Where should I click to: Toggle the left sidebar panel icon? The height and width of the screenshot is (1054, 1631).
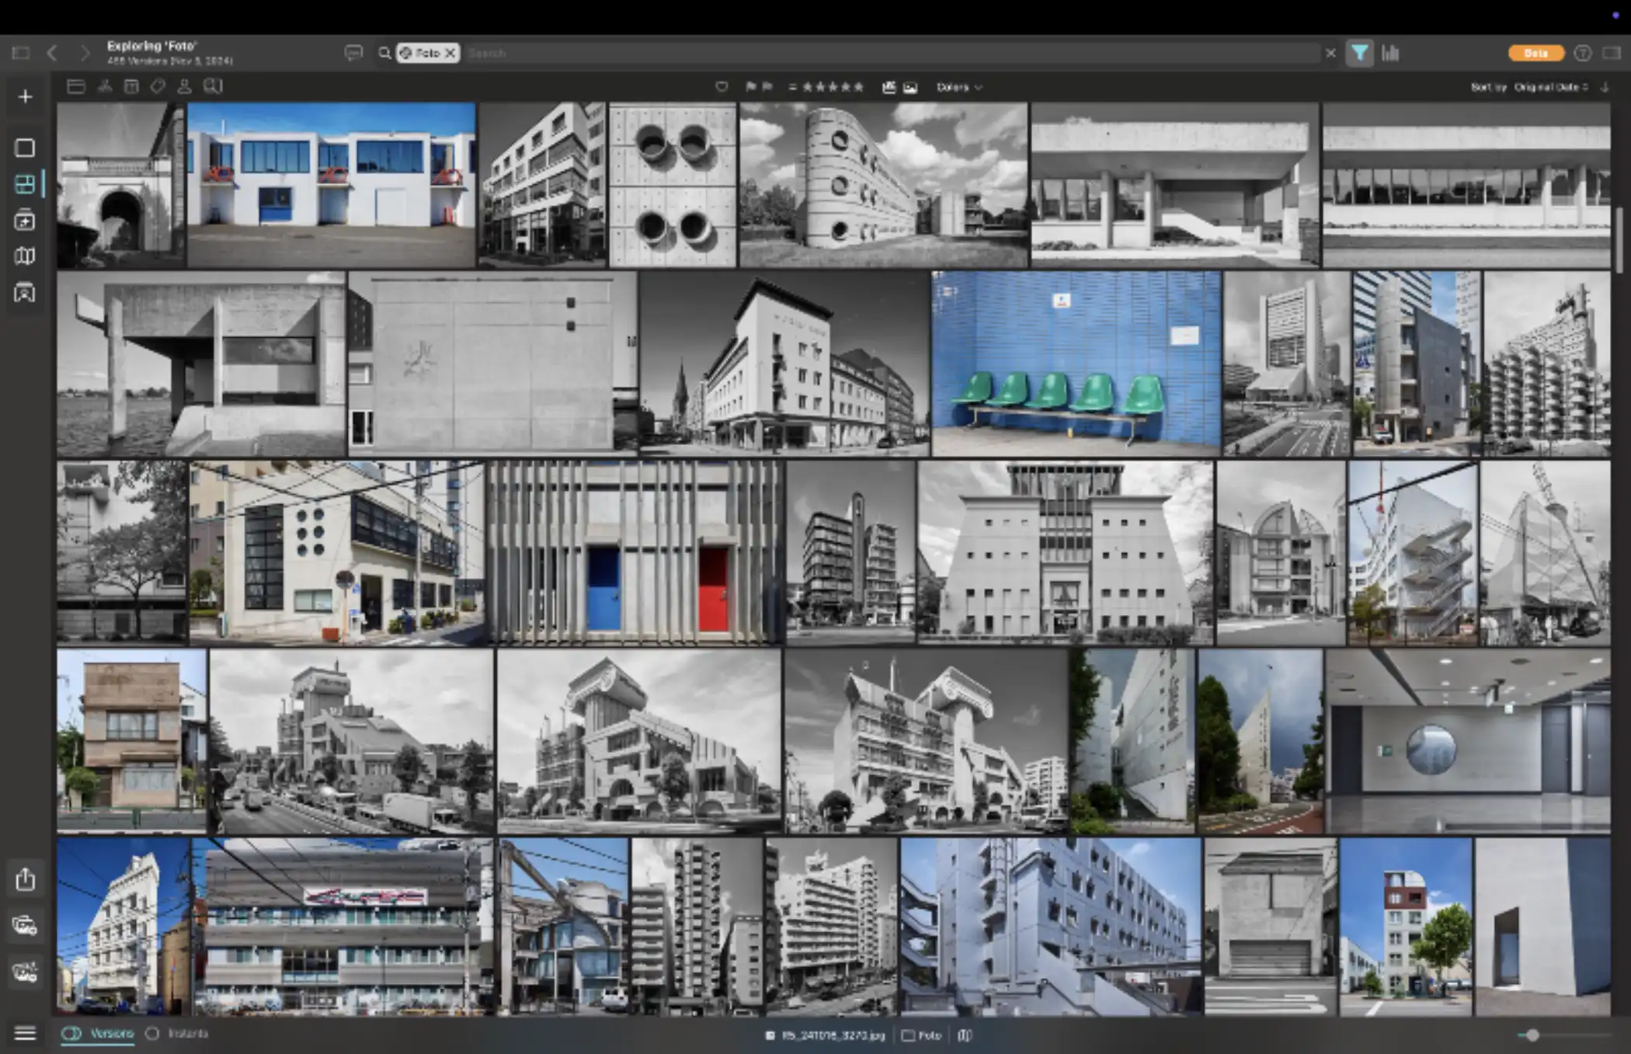(x=21, y=53)
